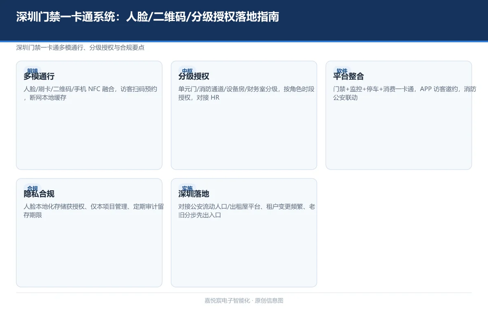Click the 中枢 tag badge
The image size is (488, 309).
(x=187, y=70)
